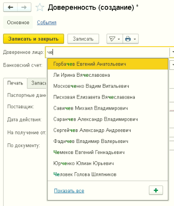
Task: Add new person with green plus button
Action: [x=156, y=190]
